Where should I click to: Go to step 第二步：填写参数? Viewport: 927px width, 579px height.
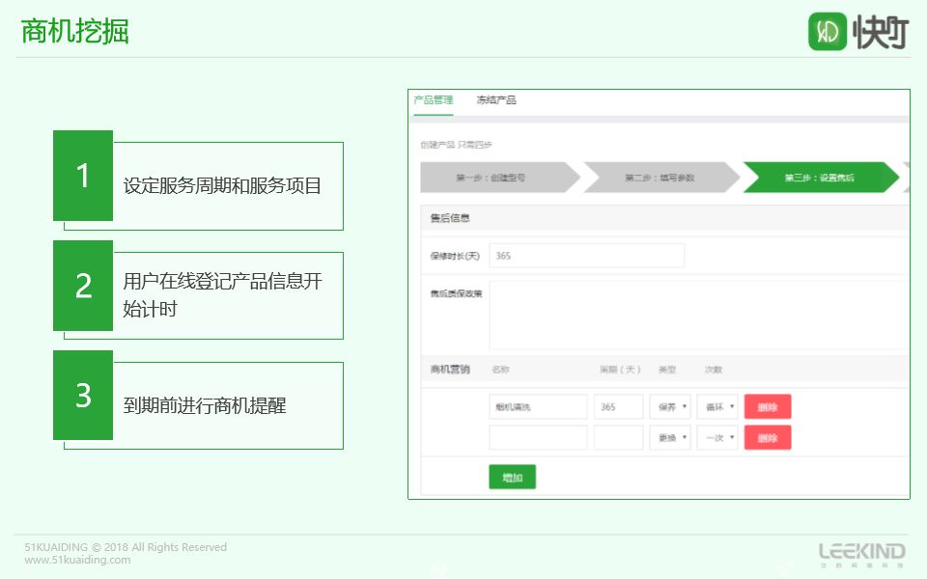660,178
